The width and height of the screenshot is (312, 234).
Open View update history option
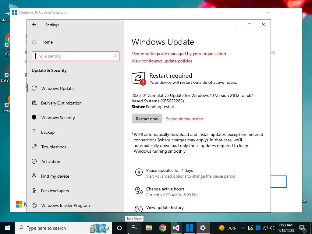coord(165,207)
